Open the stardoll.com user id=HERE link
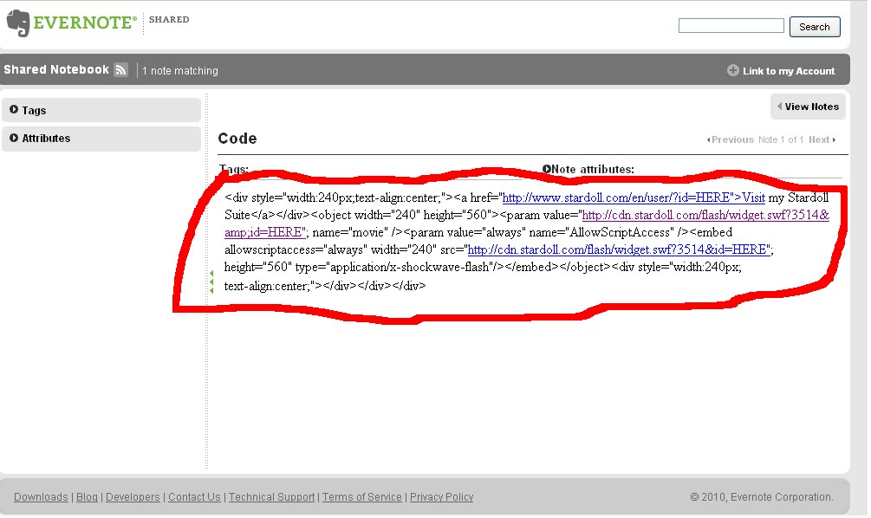This screenshot has height=518, width=871. (x=634, y=197)
